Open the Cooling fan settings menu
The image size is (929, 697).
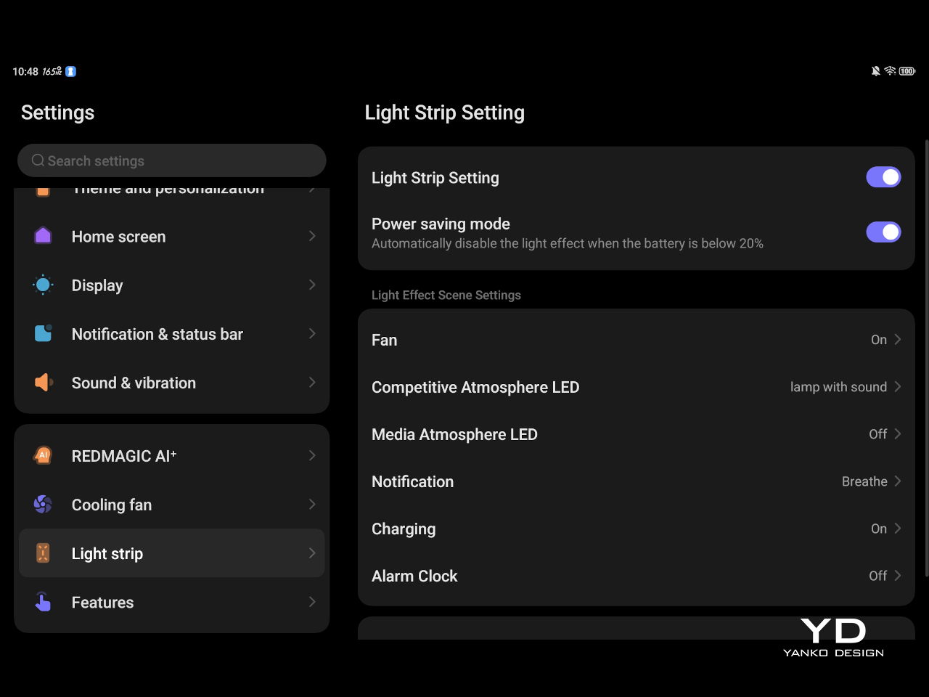coord(171,505)
